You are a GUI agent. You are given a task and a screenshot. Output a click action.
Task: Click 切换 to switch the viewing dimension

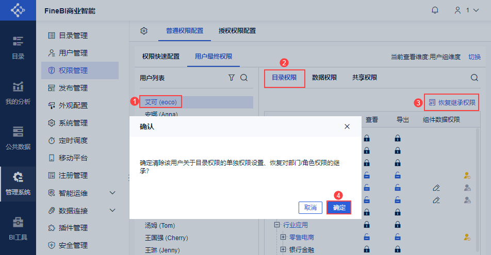point(474,57)
